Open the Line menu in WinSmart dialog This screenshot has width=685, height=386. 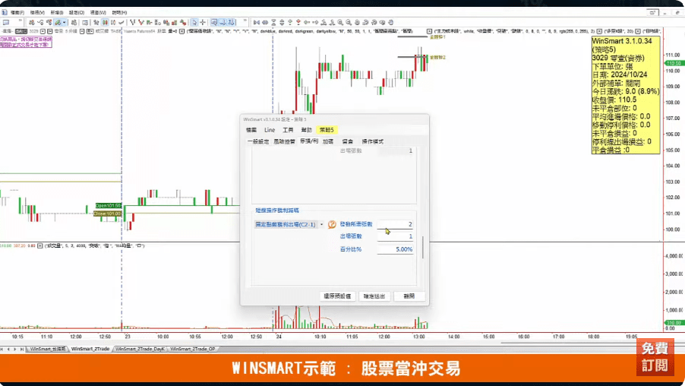[270, 130]
